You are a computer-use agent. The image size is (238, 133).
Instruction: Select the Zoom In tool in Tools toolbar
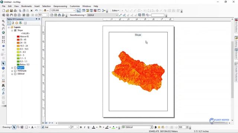click(x=3, y=21)
